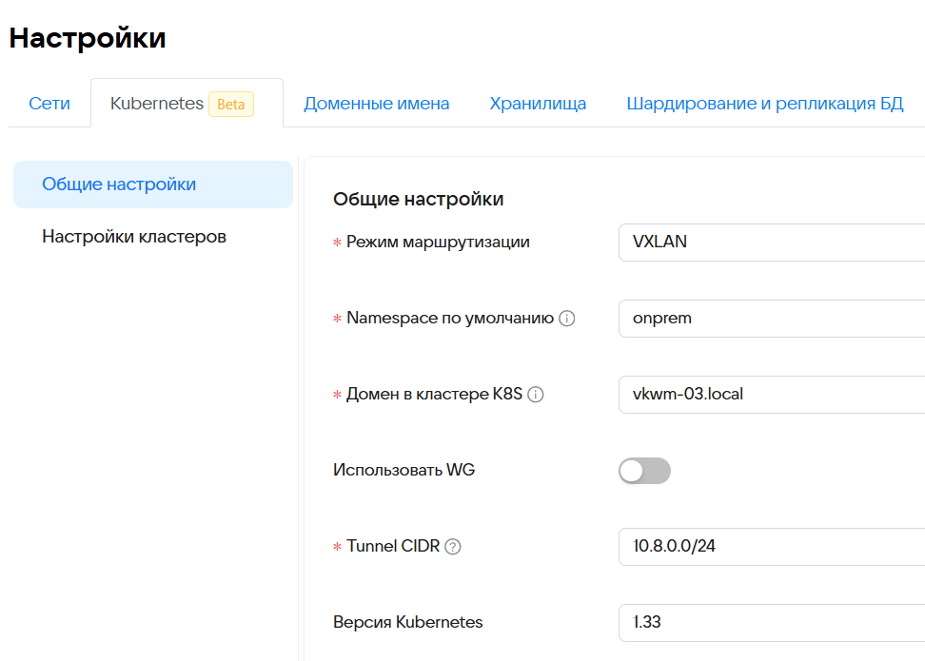Open the Режим маршрутизации VXLAN dropdown

click(772, 242)
